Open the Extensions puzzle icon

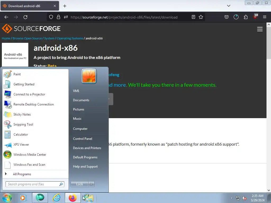point(246,17)
